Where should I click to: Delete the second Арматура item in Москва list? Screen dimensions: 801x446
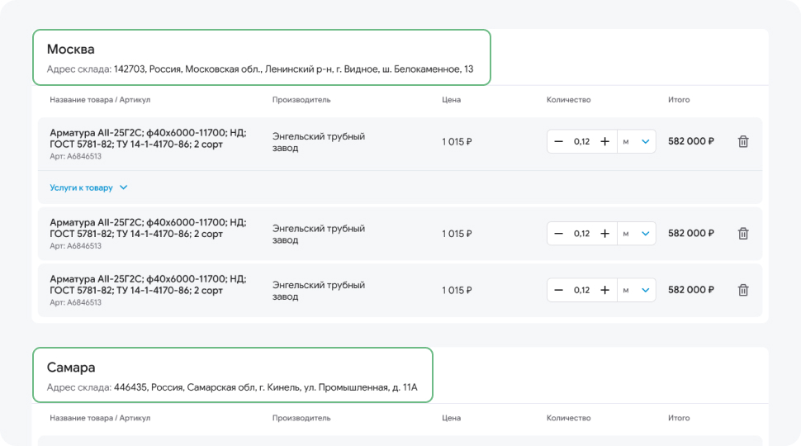[743, 234]
